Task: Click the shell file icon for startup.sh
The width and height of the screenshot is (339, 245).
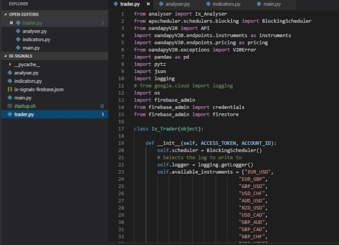Action: (10, 106)
